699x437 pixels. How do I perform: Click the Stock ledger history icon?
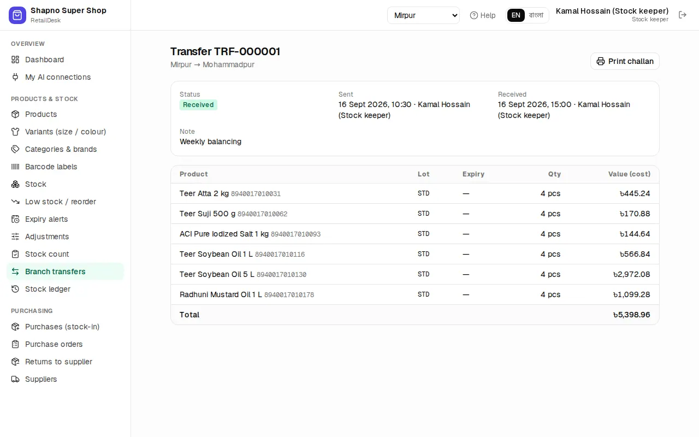coord(15,289)
